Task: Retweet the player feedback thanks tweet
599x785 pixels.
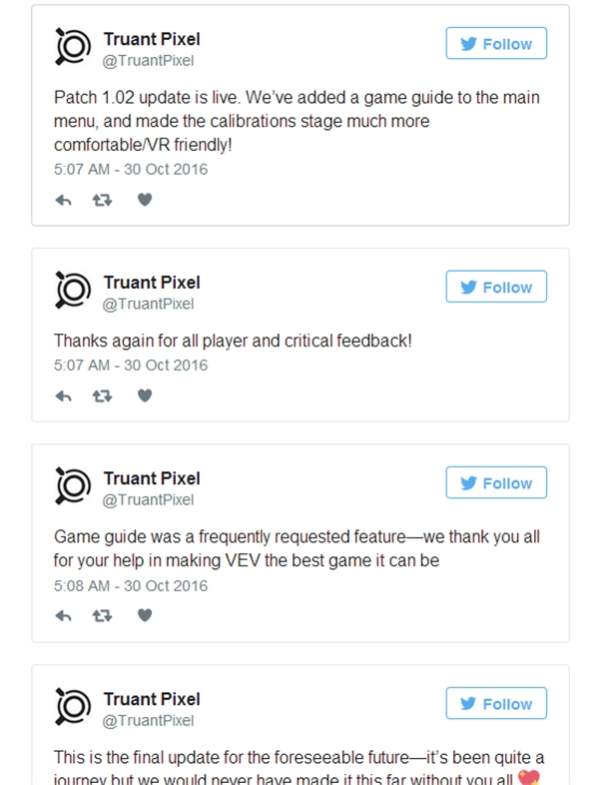Action: pos(102,395)
